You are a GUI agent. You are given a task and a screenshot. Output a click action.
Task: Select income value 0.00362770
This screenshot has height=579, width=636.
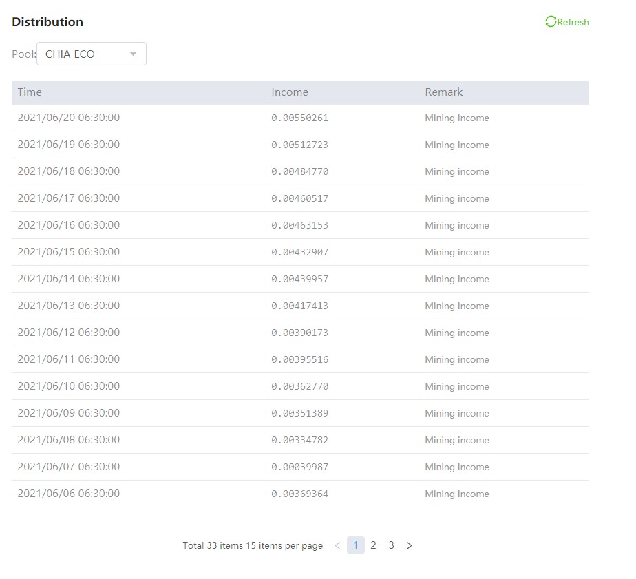click(299, 386)
